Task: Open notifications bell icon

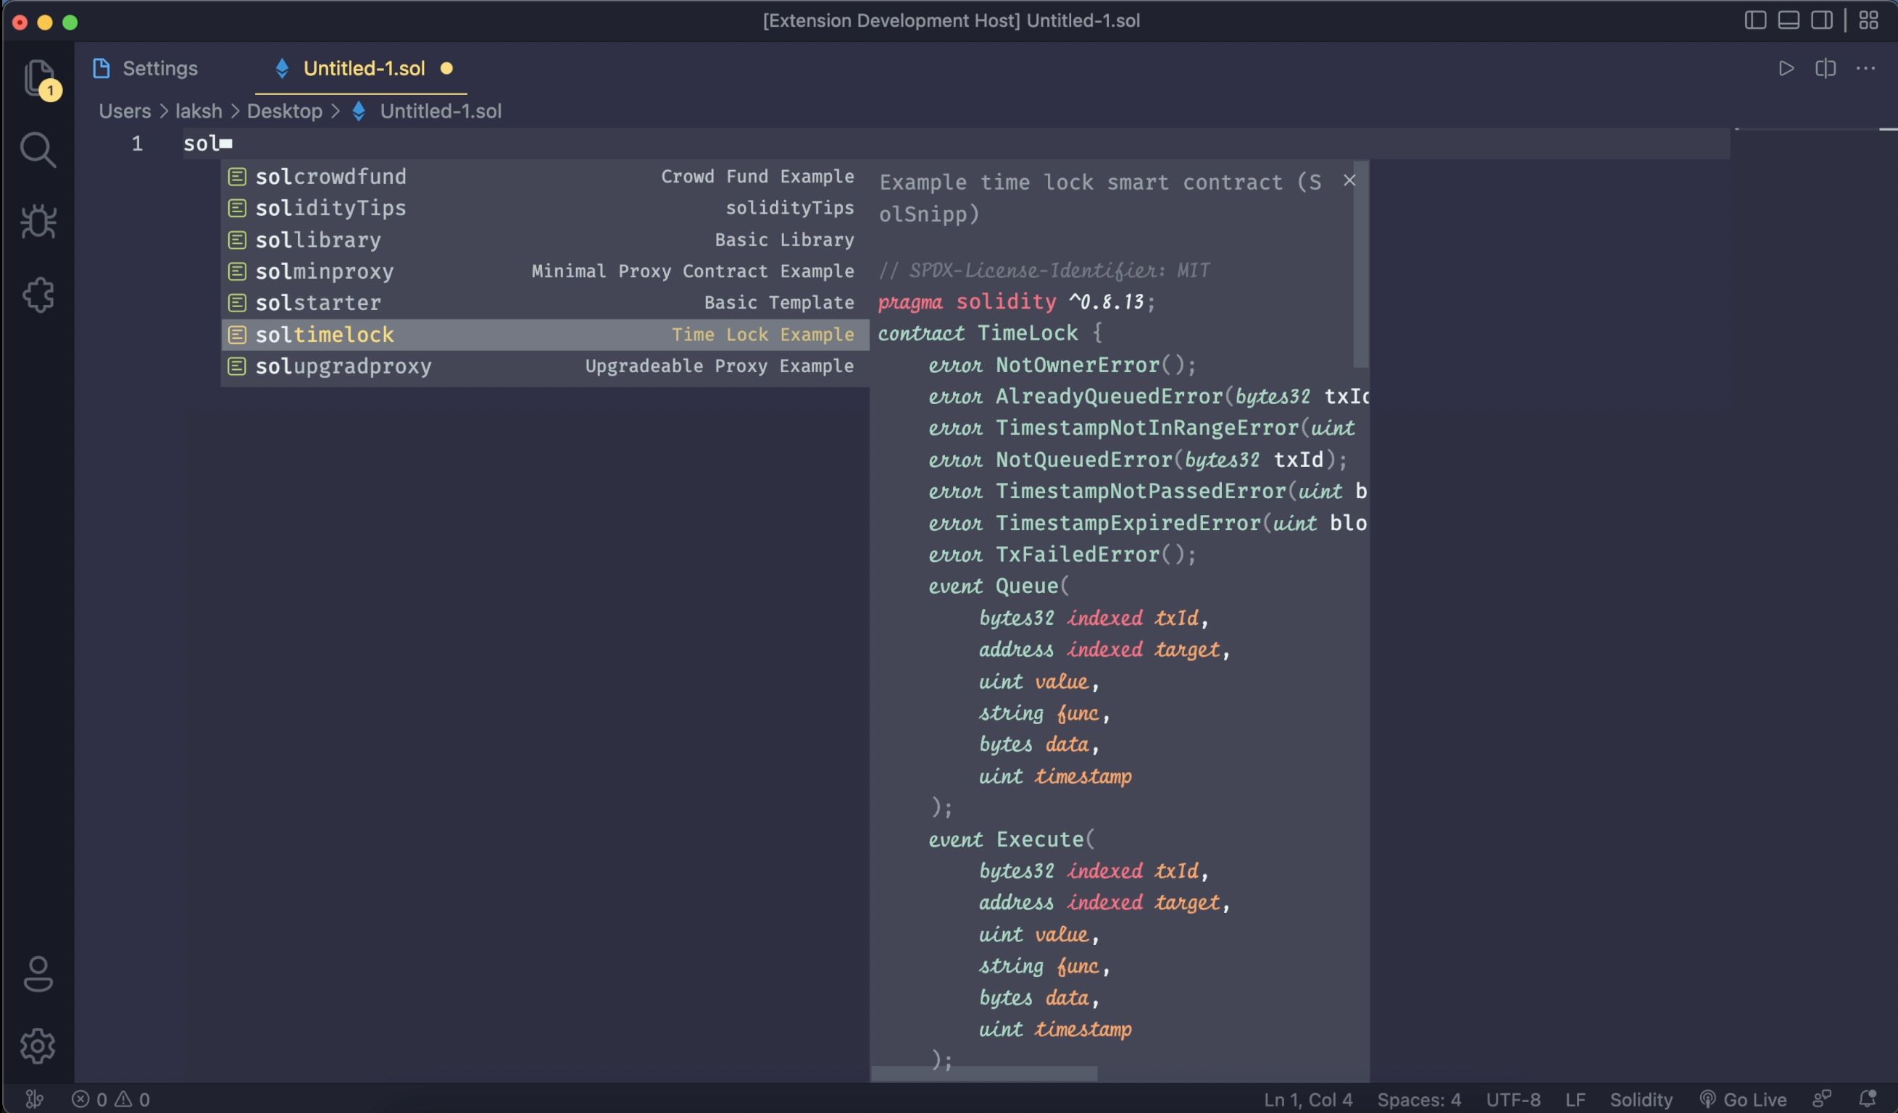Action: (x=1867, y=1099)
